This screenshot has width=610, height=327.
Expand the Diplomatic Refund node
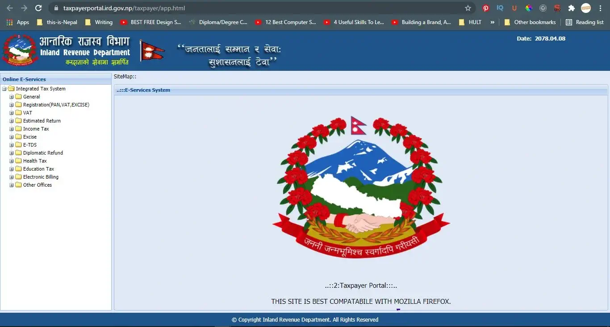point(12,153)
